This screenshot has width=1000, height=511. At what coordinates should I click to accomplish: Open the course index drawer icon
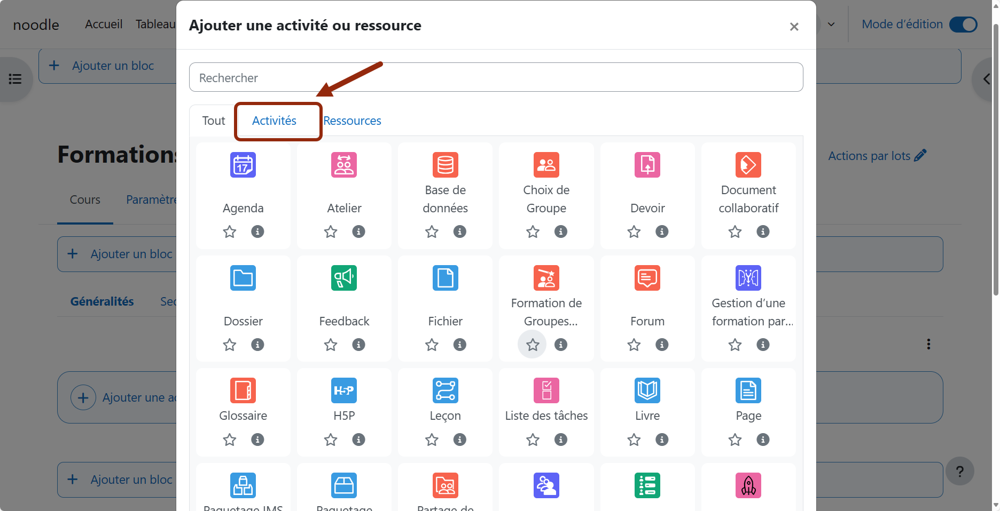(15, 79)
